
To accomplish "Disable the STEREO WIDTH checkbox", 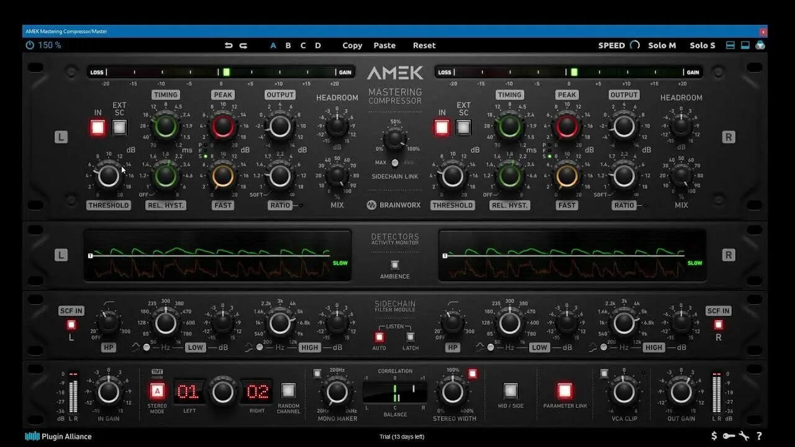I will (x=473, y=374).
